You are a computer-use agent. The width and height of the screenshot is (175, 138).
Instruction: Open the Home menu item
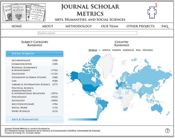click(17, 26)
